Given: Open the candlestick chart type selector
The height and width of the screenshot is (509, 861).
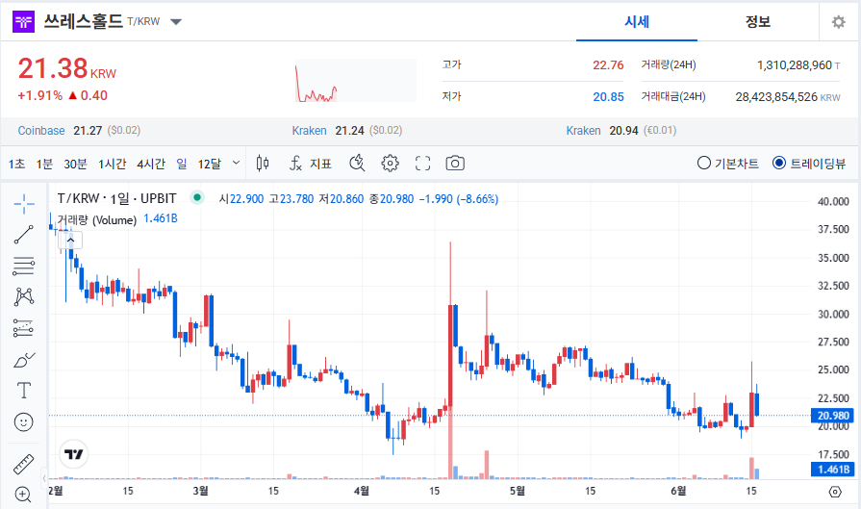Looking at the screenshot, I should click(x=263, y=163).
